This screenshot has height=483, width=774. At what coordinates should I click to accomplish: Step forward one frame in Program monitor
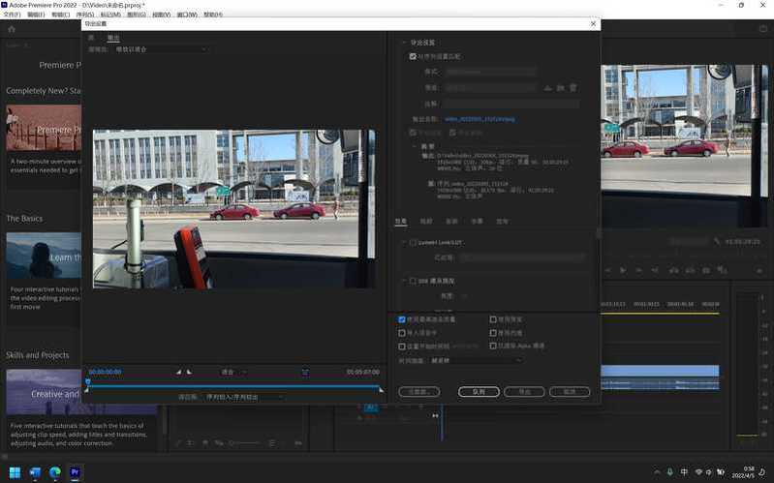(638, 270)
